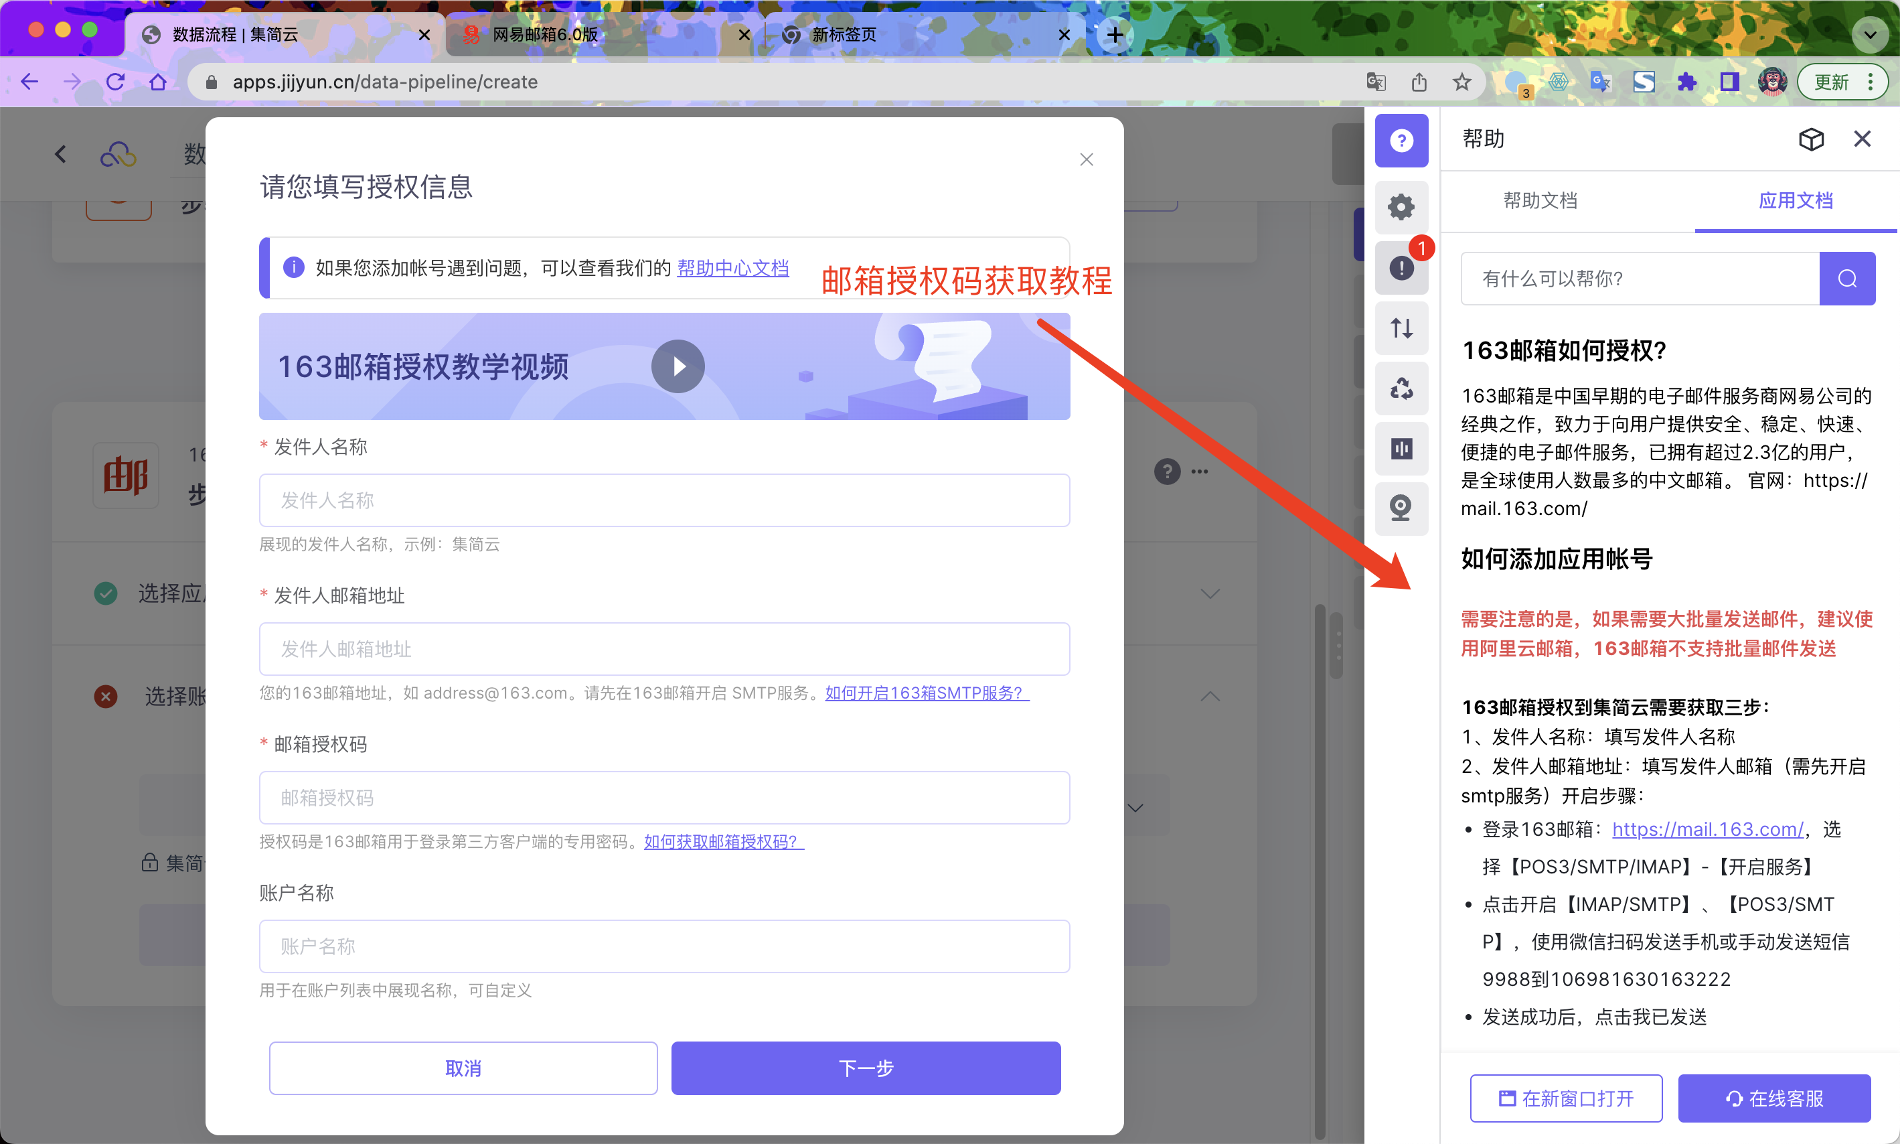Click the cube icon in help header

pyautogui.click(x=1811, y=139)
